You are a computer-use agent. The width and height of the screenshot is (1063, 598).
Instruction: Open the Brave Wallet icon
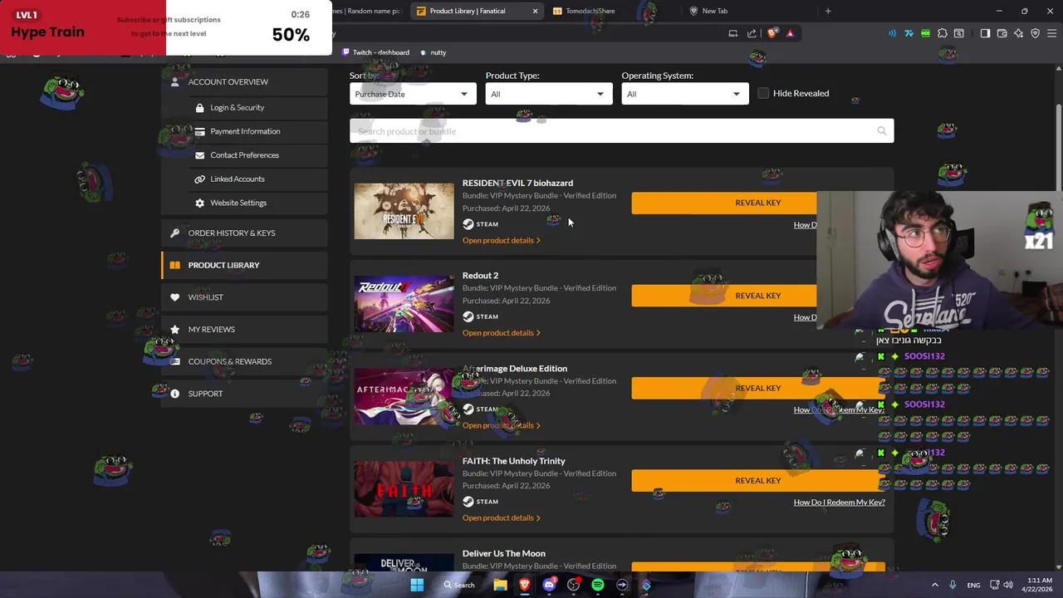point(1002,33)
